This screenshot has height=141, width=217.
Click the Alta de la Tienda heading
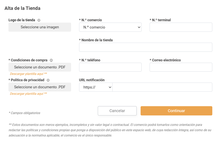click(x=22, y=8)
